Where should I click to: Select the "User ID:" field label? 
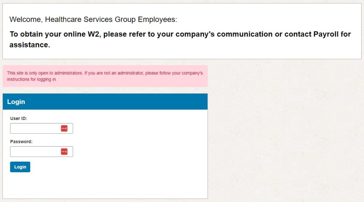click(18, 119)
